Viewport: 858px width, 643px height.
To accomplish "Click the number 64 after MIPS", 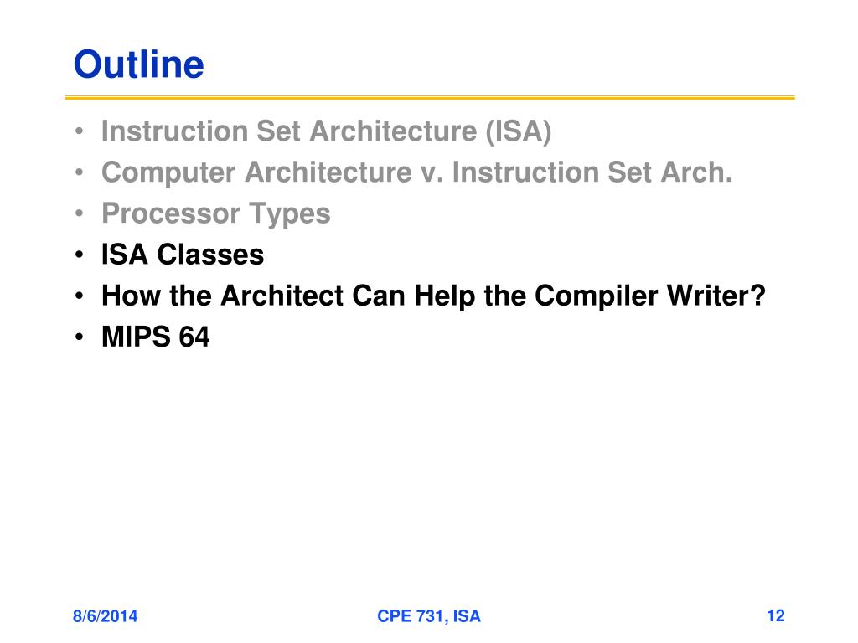I will click(194, 337).
